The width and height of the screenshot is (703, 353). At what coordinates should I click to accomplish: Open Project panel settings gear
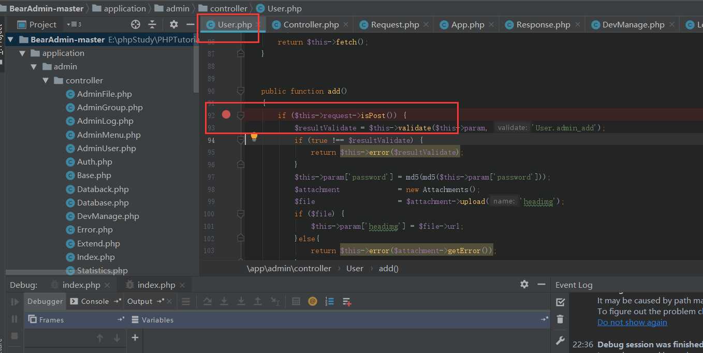tap(174, 24)
